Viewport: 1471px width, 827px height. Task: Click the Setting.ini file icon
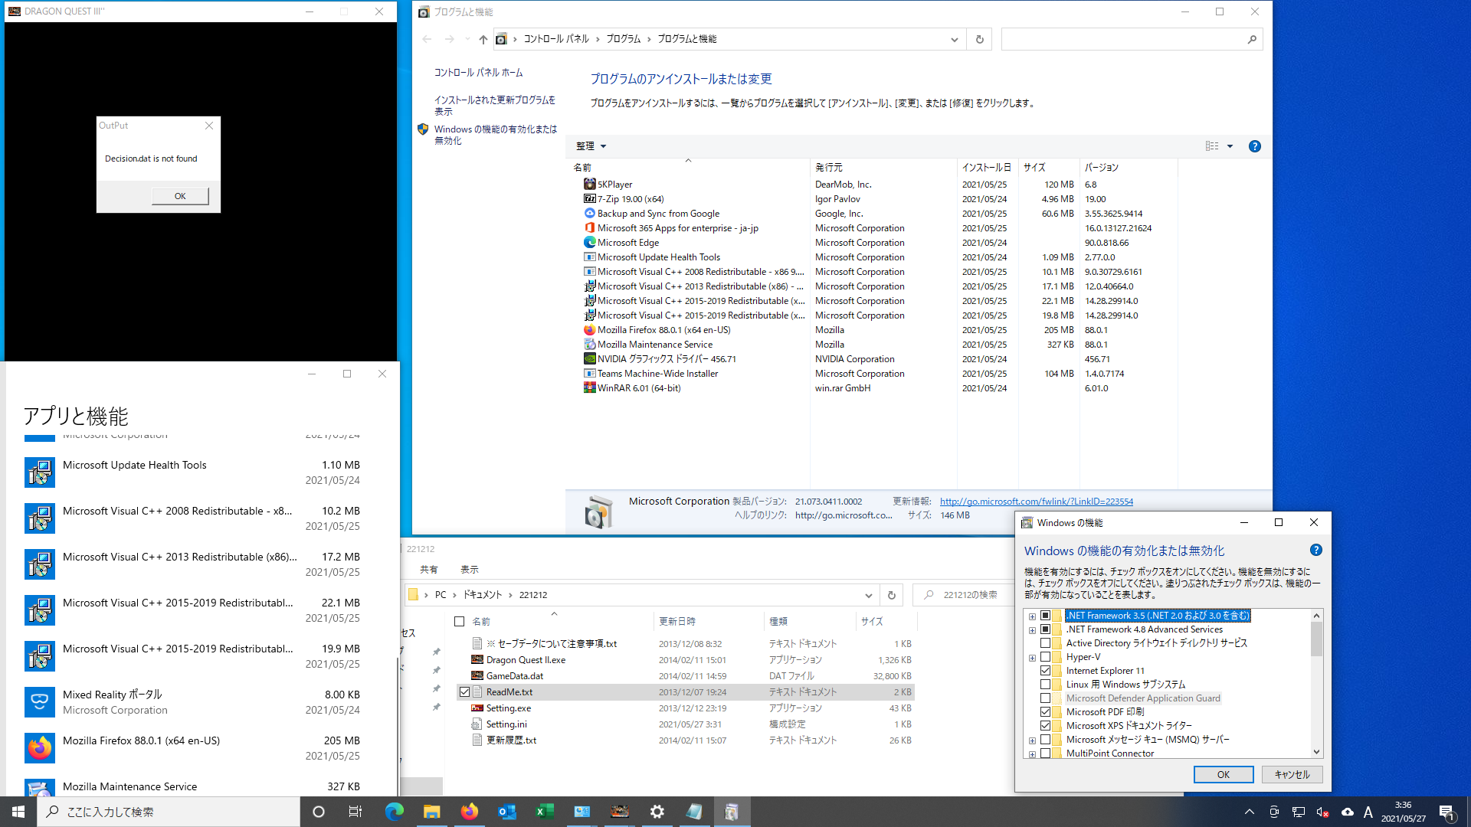(x=477, y=724)
